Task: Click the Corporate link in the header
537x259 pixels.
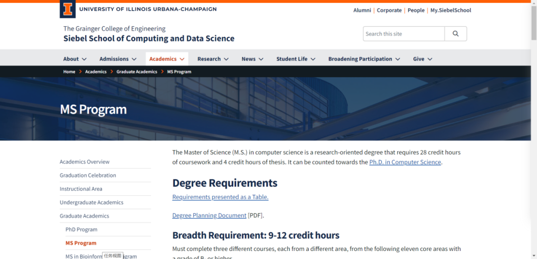Action: pos(389,10)
